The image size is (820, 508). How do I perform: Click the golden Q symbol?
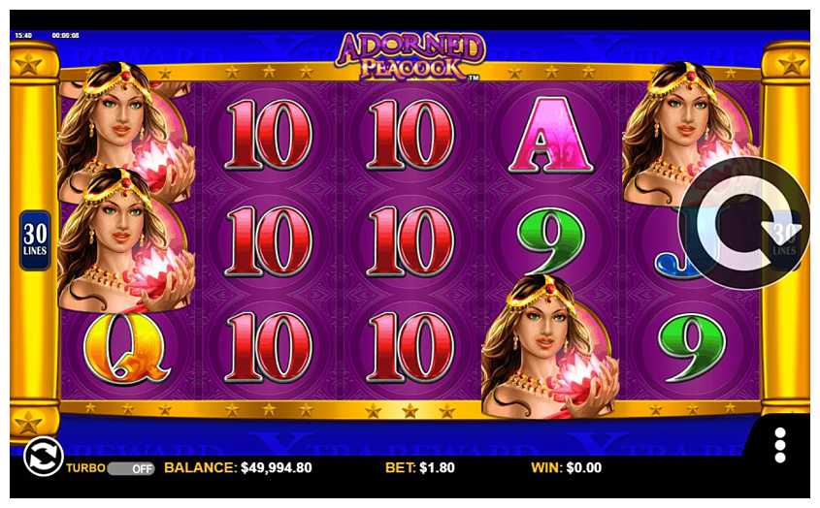click(126, 348)
